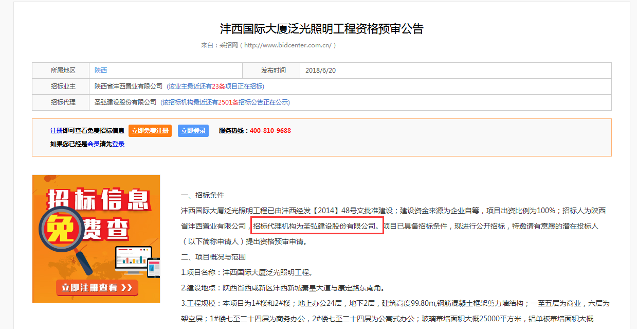Click the blue 注册 text link
Viewport: 637px width, 329px height.
click(56, 131)
